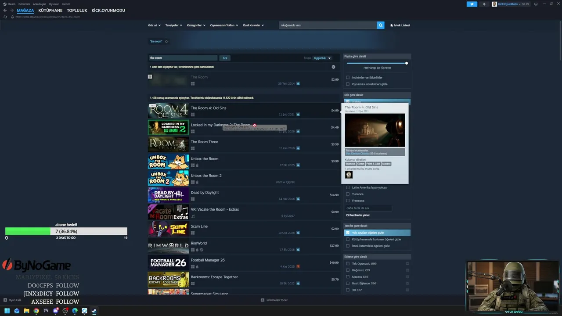The image size is (562, 316).
Task: Open the Özel Kısımlar dropdown
Action: pos(253,25)
